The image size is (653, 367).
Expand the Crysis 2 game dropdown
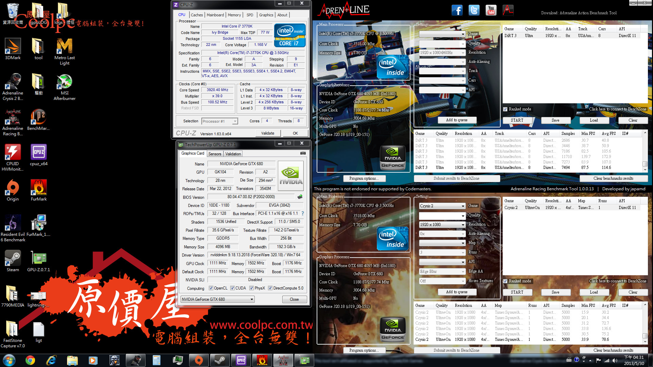pyautogui.click(x=463, y=206)
